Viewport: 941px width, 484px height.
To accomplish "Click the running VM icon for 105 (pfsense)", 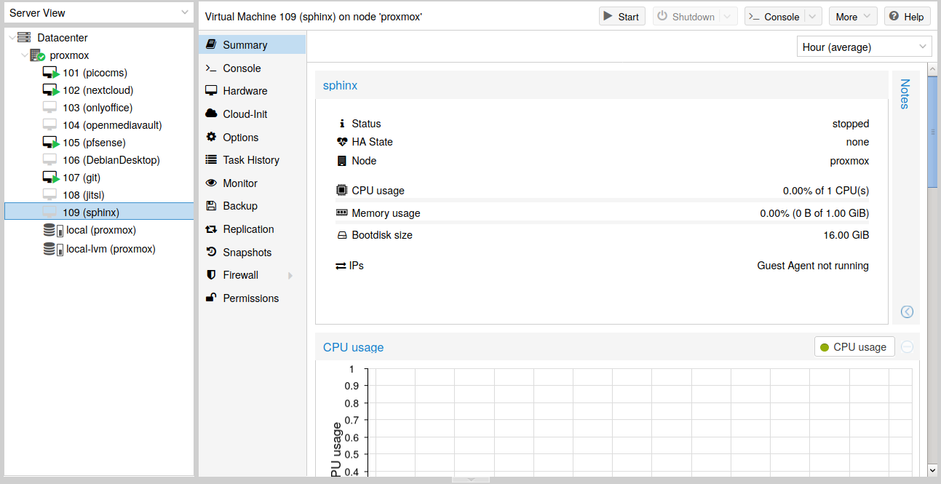I will coord(50,143).
